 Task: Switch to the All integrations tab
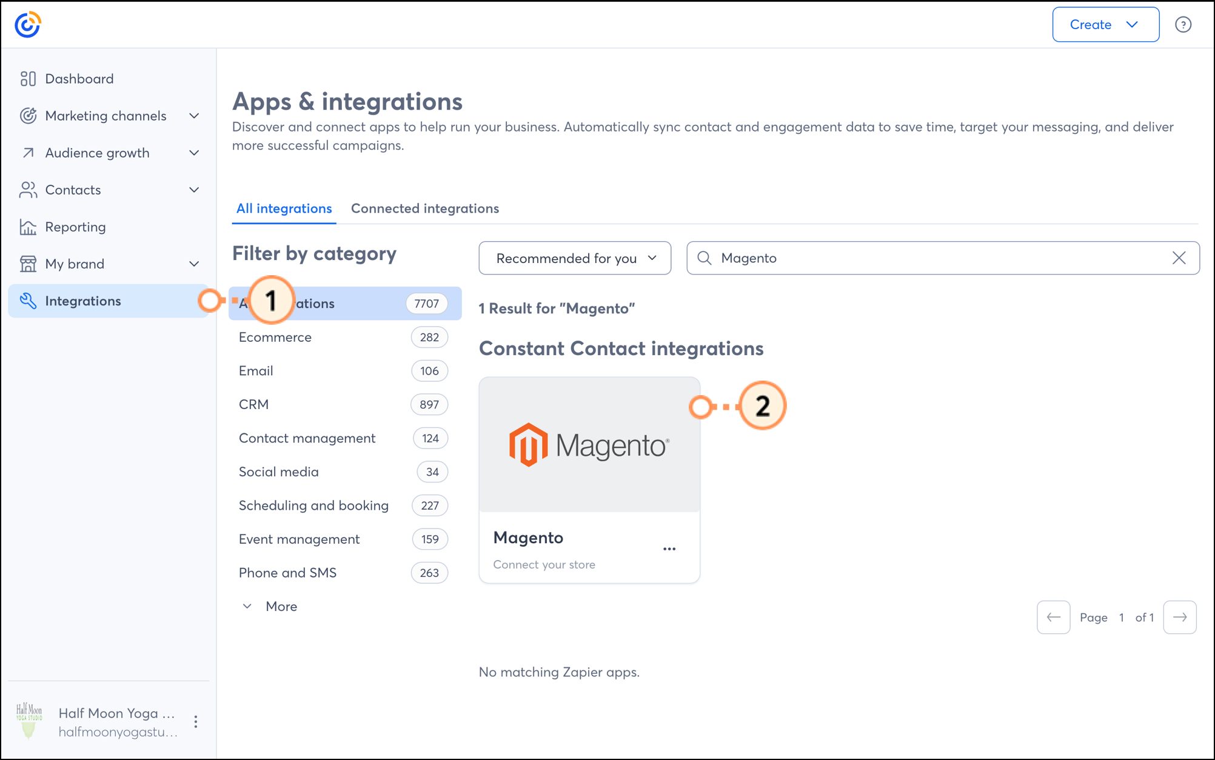point(284,208)
